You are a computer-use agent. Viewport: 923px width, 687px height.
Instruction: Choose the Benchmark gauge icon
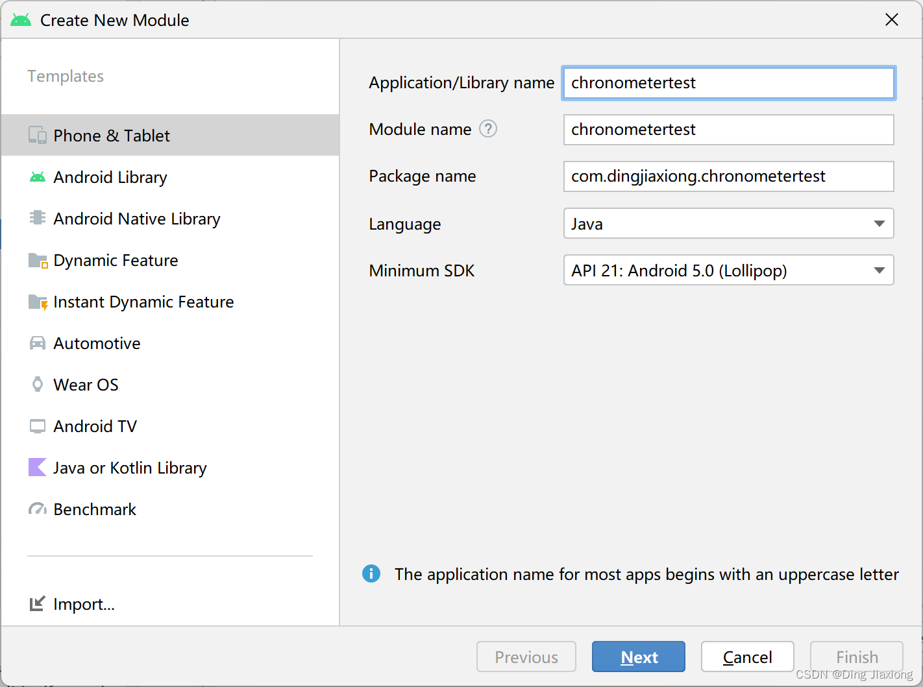tap(38, 509)
